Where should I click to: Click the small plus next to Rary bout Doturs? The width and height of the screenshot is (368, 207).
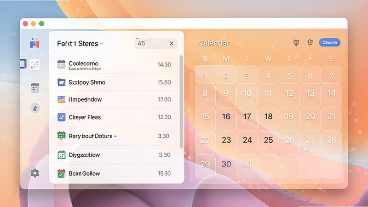click(x=115, y=136)
